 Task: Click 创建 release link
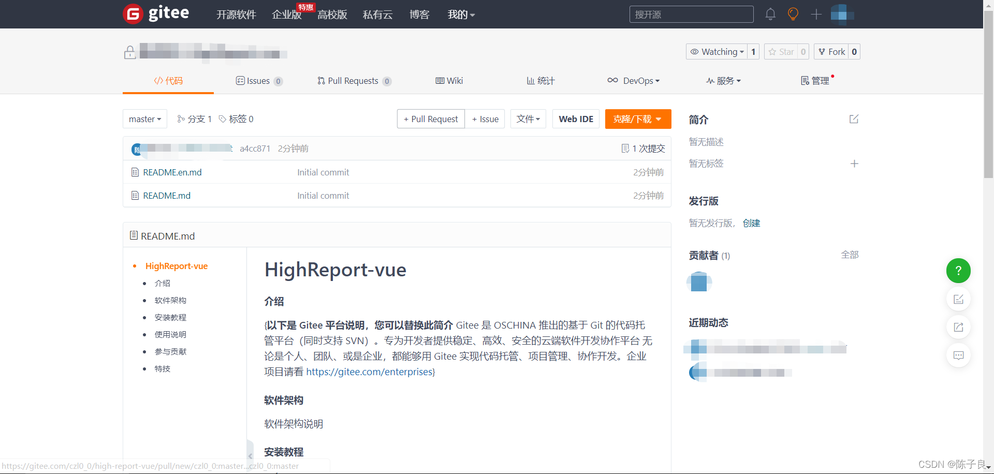point(752,223)
